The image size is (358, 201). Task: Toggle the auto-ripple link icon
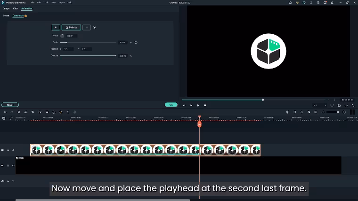click(11, 118)
